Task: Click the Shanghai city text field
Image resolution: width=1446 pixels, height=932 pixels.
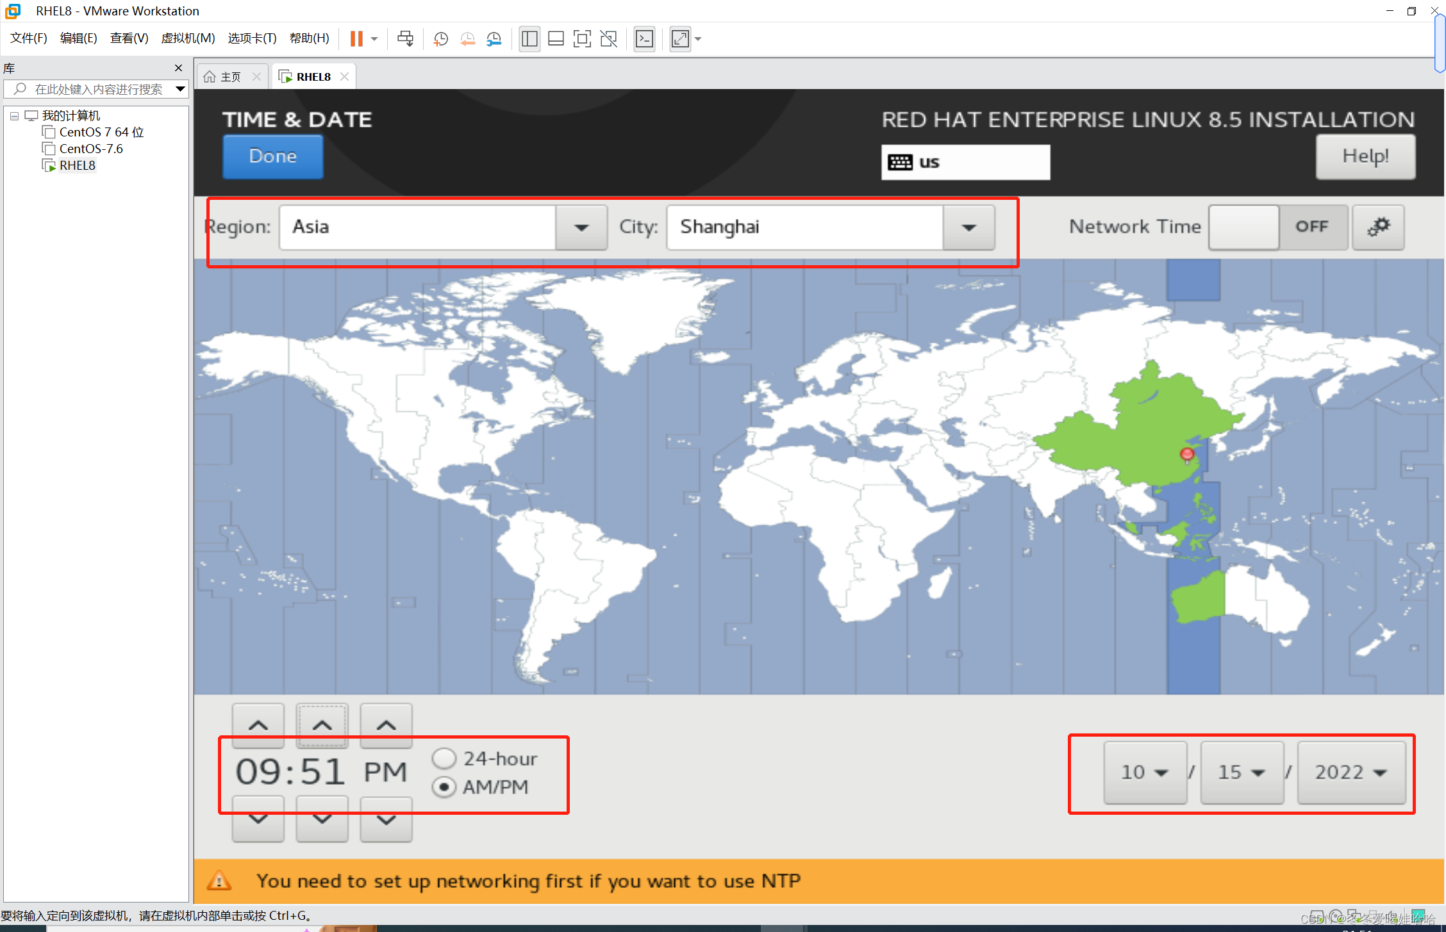Action: click(x=805, y=227)
